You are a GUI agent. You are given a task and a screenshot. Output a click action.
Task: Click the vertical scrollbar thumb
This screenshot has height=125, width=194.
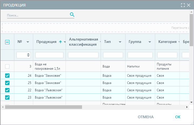tap(191, 30)
